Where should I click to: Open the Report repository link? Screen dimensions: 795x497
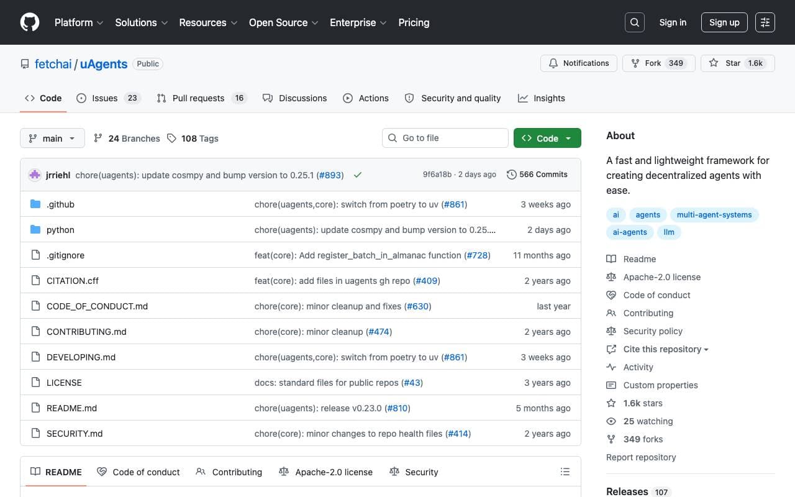(x=641, y=457)
